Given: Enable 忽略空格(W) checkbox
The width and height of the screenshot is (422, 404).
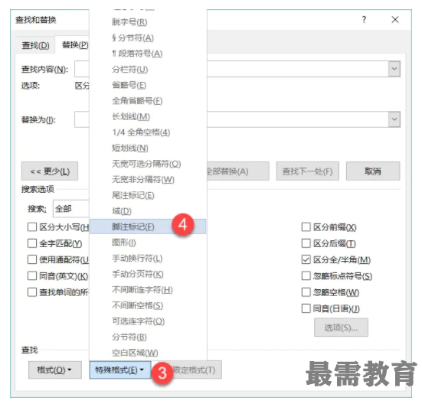Looking at the screenshot, I should (306, 292).
